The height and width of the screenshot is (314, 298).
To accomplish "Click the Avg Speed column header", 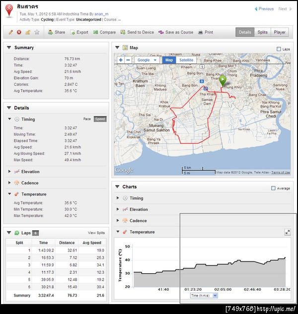I will coord(92,243).
